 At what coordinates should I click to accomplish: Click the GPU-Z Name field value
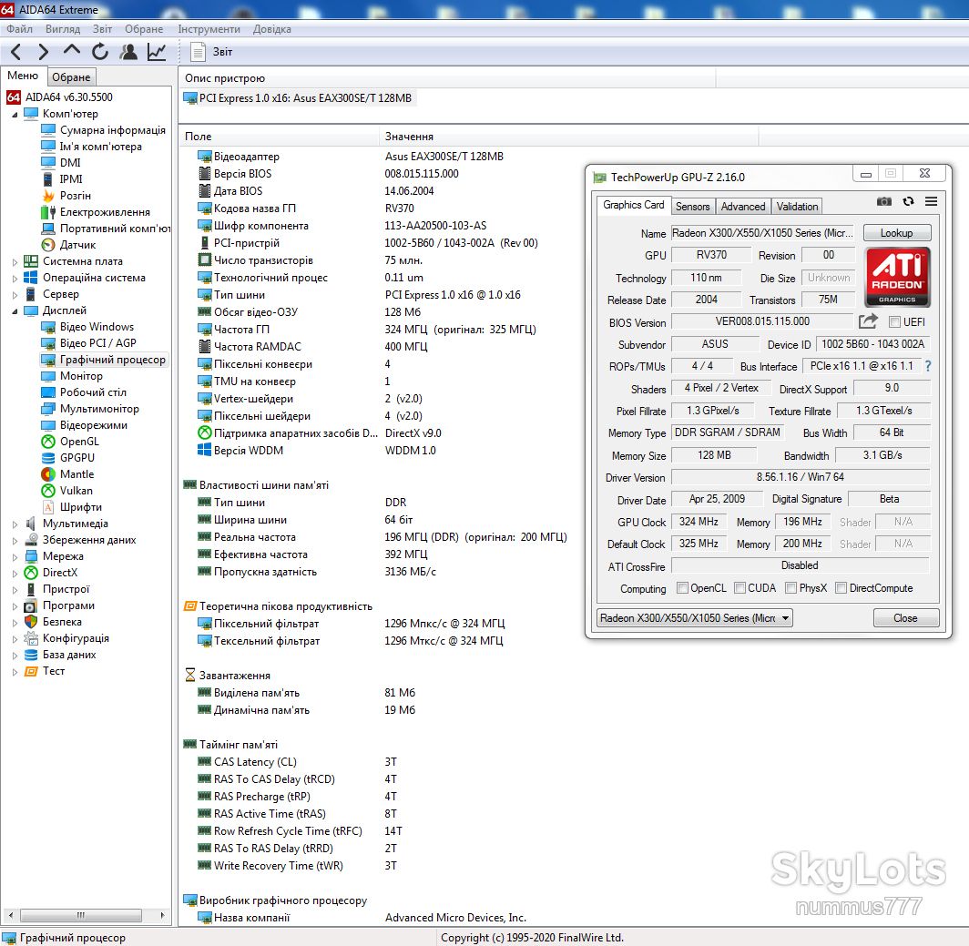point(762,233)
